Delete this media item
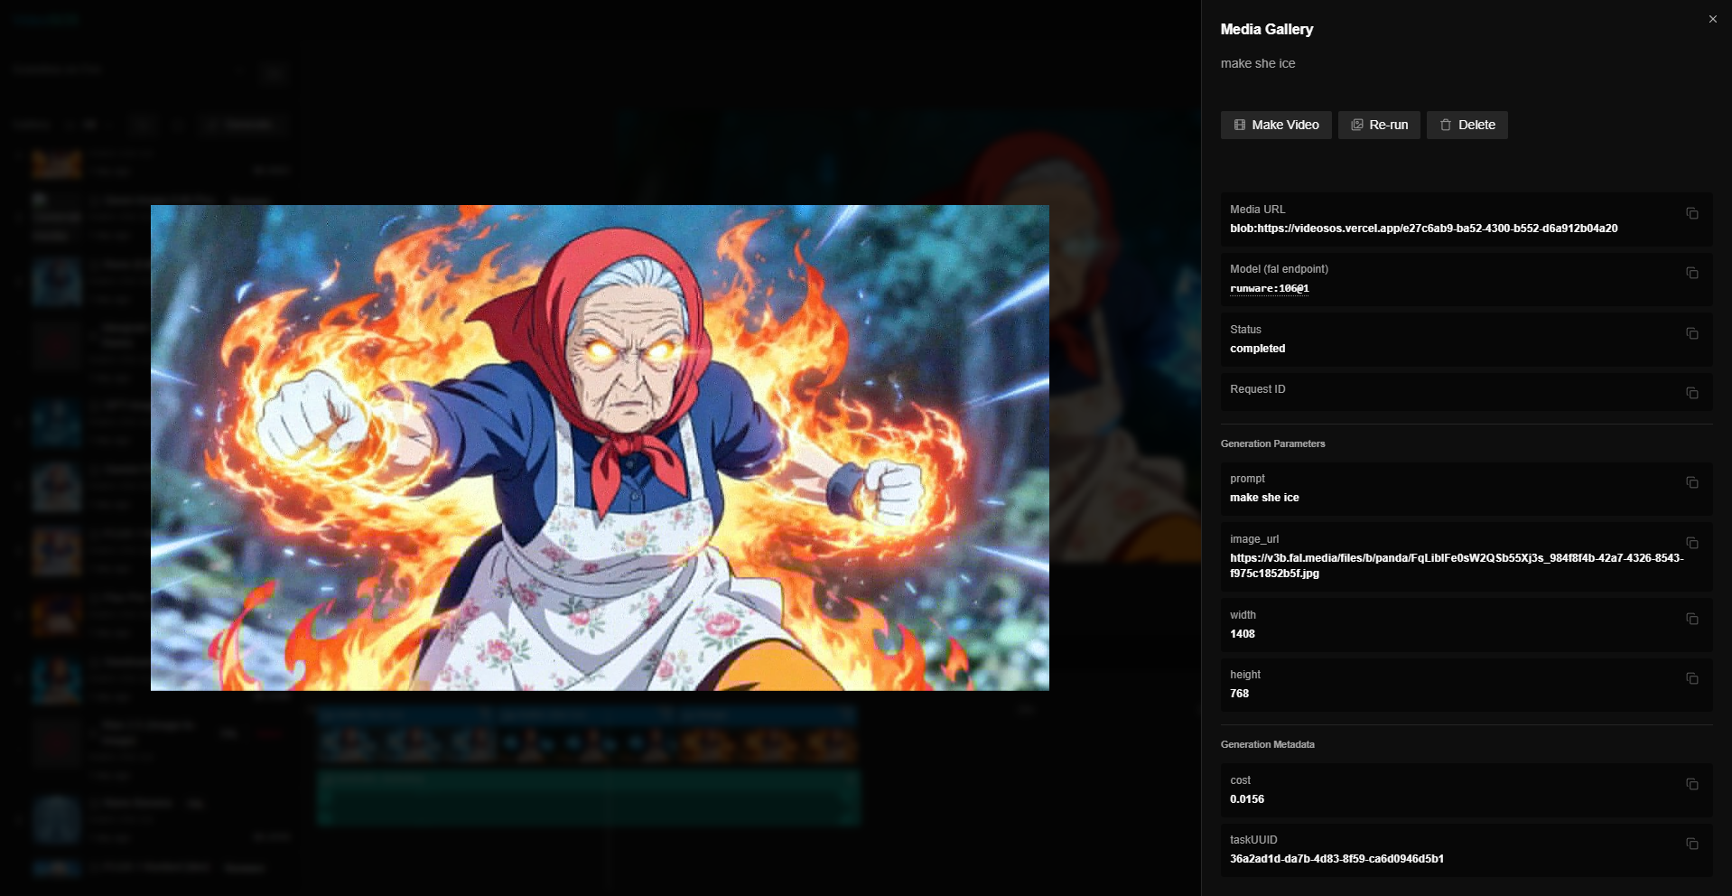This screenshot has width=1732, height=896. (1467, 125)
